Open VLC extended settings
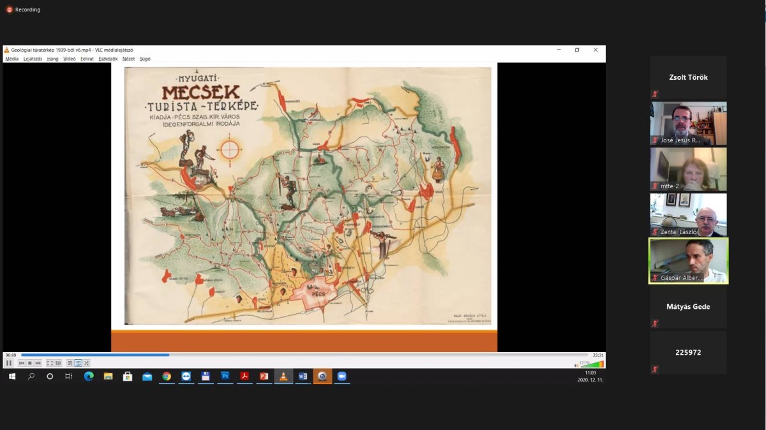766x430 pixels. (58, 363)
